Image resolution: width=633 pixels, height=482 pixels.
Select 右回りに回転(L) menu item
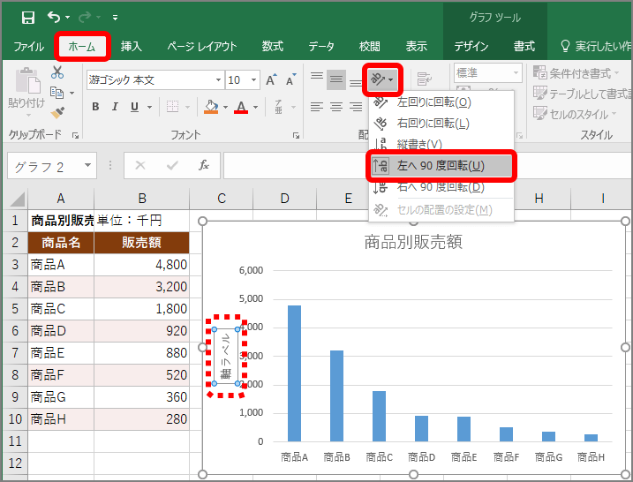[441, 123]
